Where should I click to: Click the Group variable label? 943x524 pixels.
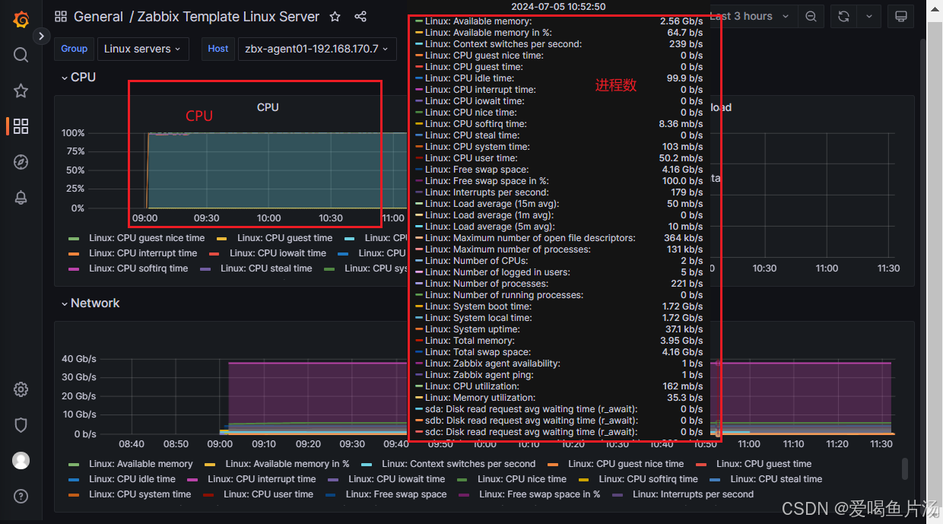[74, 49]
